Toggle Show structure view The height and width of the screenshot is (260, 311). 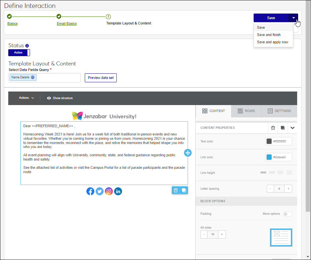point(60,98)
